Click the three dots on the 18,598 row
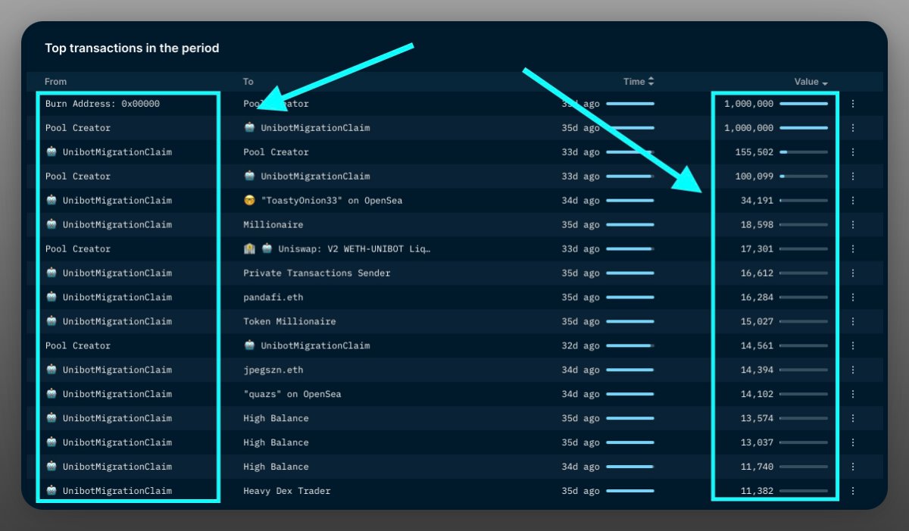909x531 pixels. click(x=853, y=225)
